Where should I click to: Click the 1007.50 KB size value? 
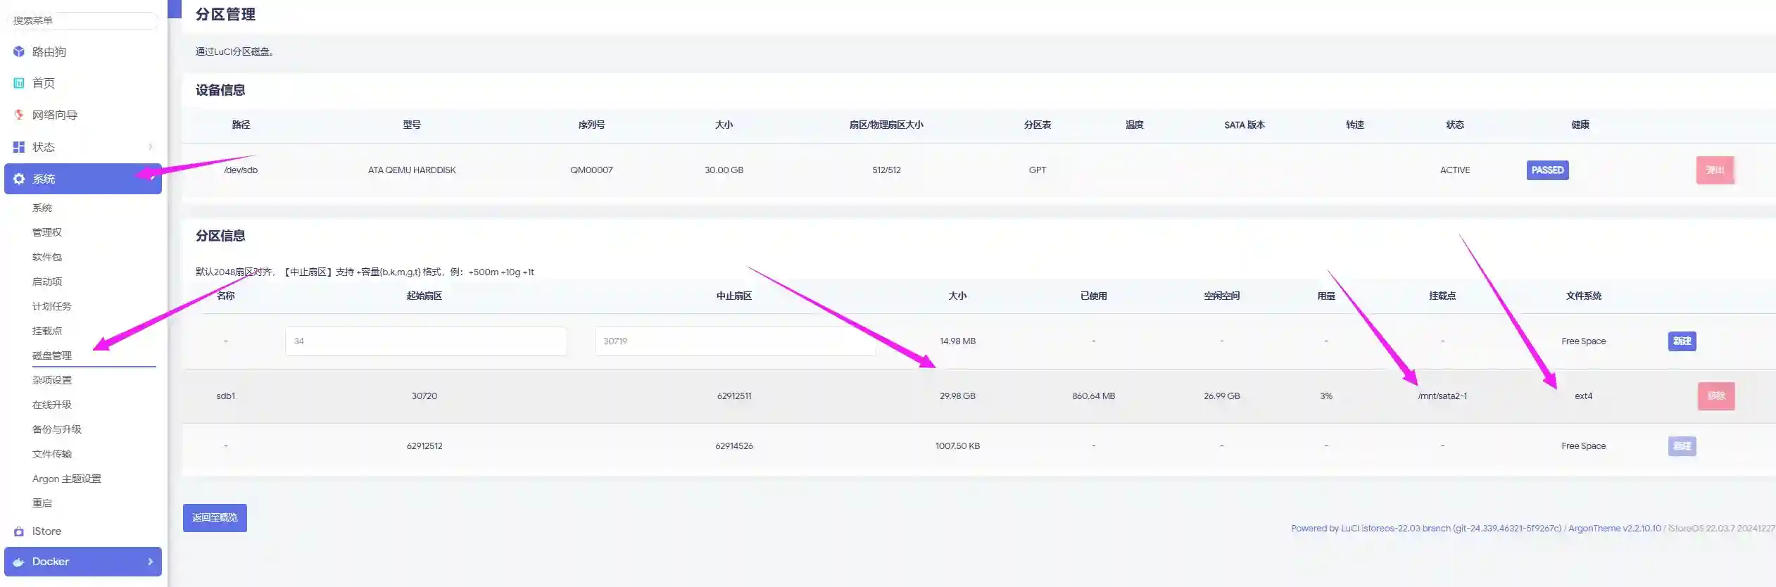957,446
